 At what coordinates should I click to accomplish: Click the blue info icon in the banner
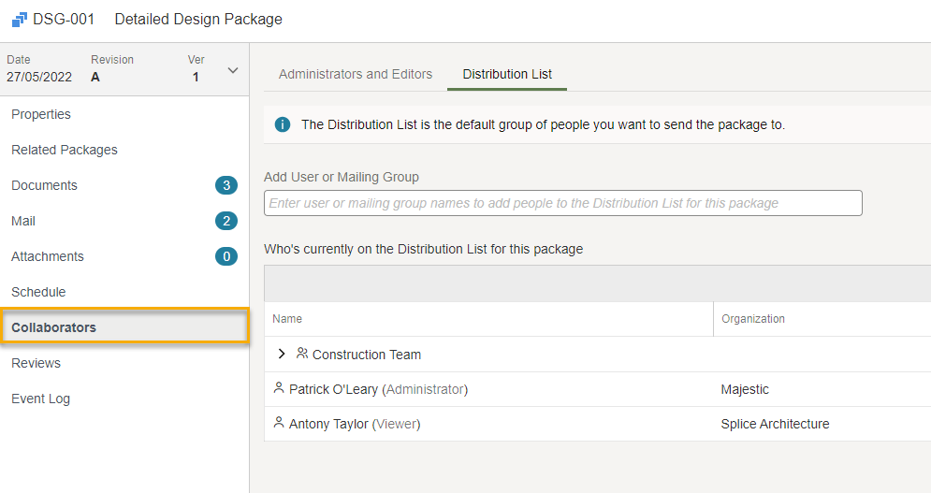coord(283,124)
